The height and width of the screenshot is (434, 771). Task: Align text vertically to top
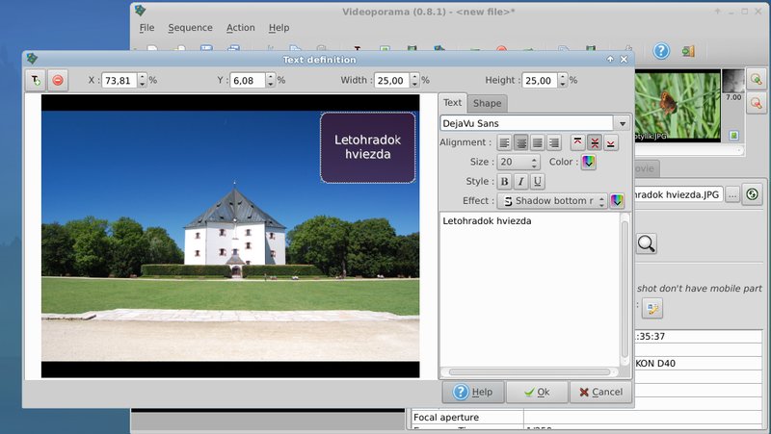pos(577,142)
